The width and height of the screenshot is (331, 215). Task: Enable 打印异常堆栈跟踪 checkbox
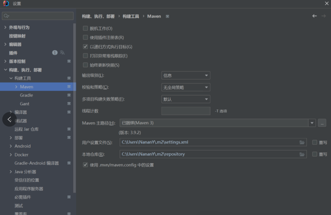tap(85, 56)
